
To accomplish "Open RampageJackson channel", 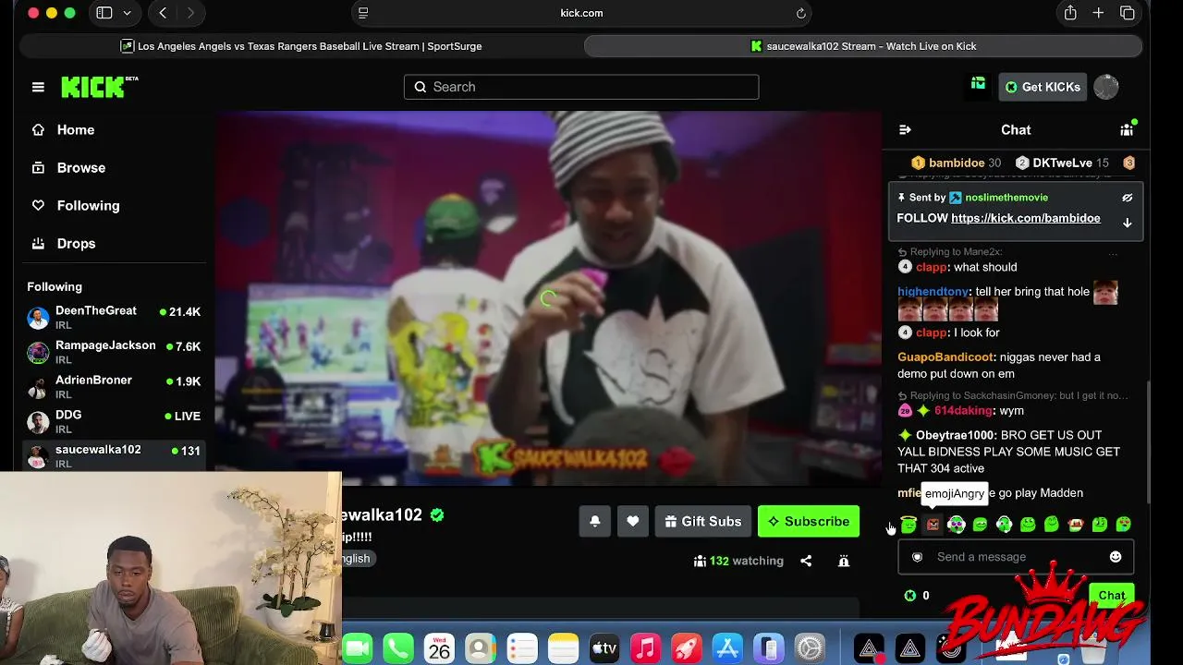I will tap(115, 352).
